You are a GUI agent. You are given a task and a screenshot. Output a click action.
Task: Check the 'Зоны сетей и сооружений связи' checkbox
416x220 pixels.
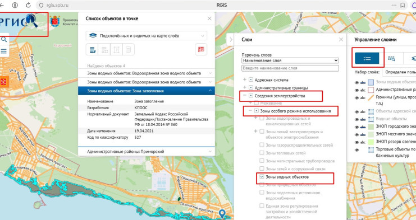click(262, 168)
